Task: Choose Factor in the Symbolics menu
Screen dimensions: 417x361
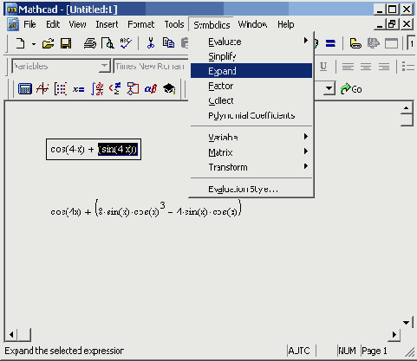Action: point(251,86)
